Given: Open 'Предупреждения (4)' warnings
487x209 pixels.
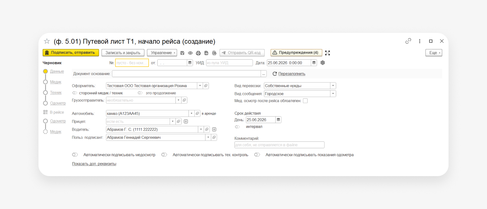Looking at the screenshot, I should tap(296, 53).
